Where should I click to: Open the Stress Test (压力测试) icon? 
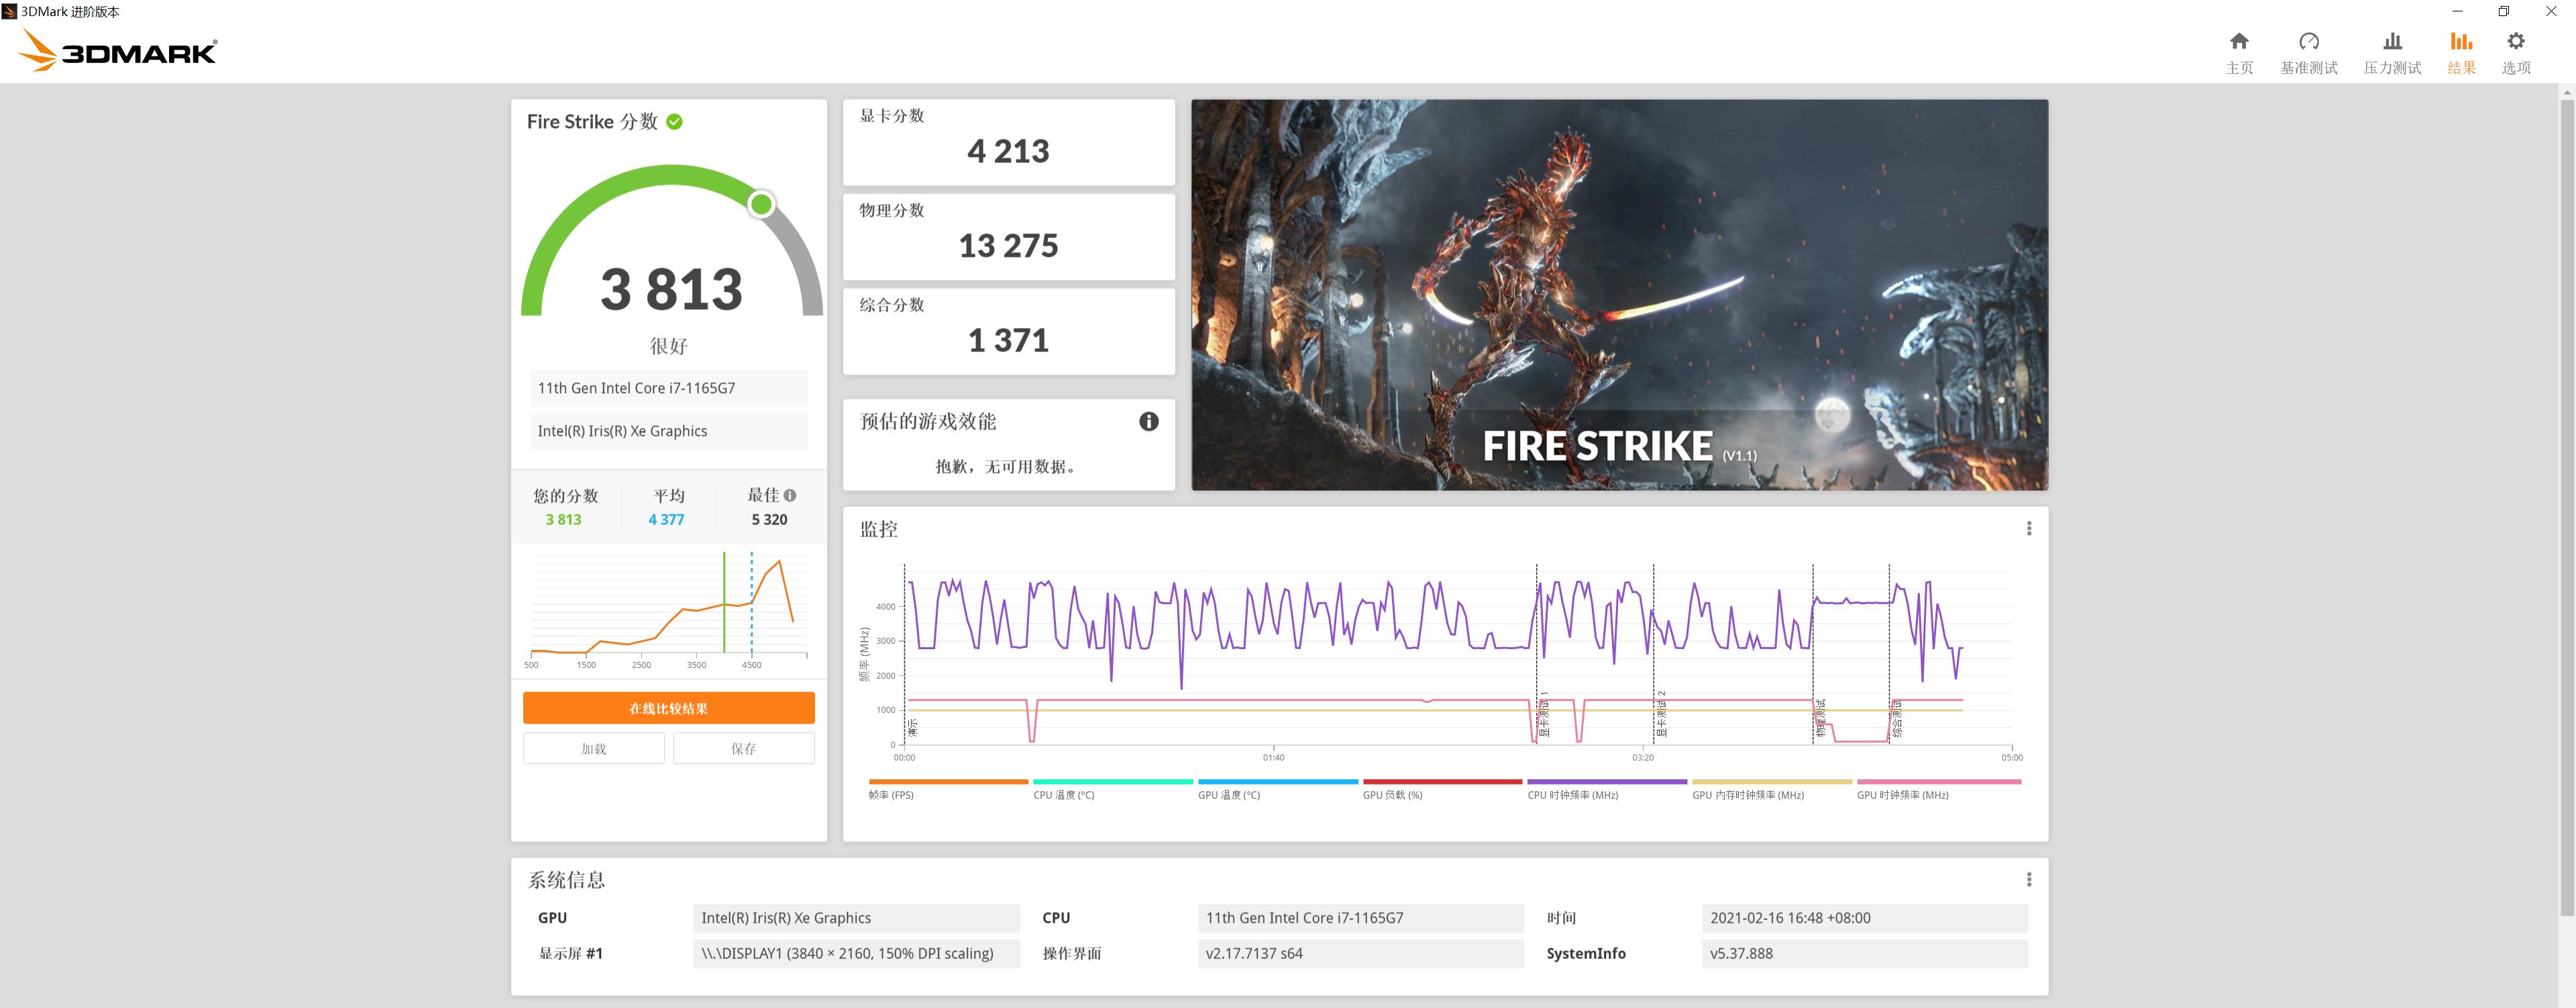coord(2392,42)
